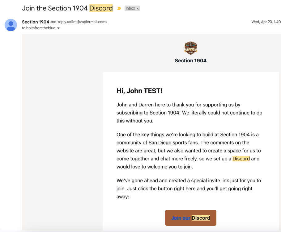Expand recipient details arrow next to boltsfromtheblue
This screenshot has height=232, width=281.
58,28
